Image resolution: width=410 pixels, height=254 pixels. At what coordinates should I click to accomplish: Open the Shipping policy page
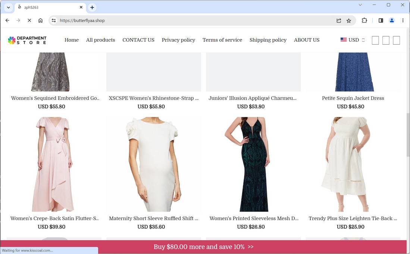268,40
